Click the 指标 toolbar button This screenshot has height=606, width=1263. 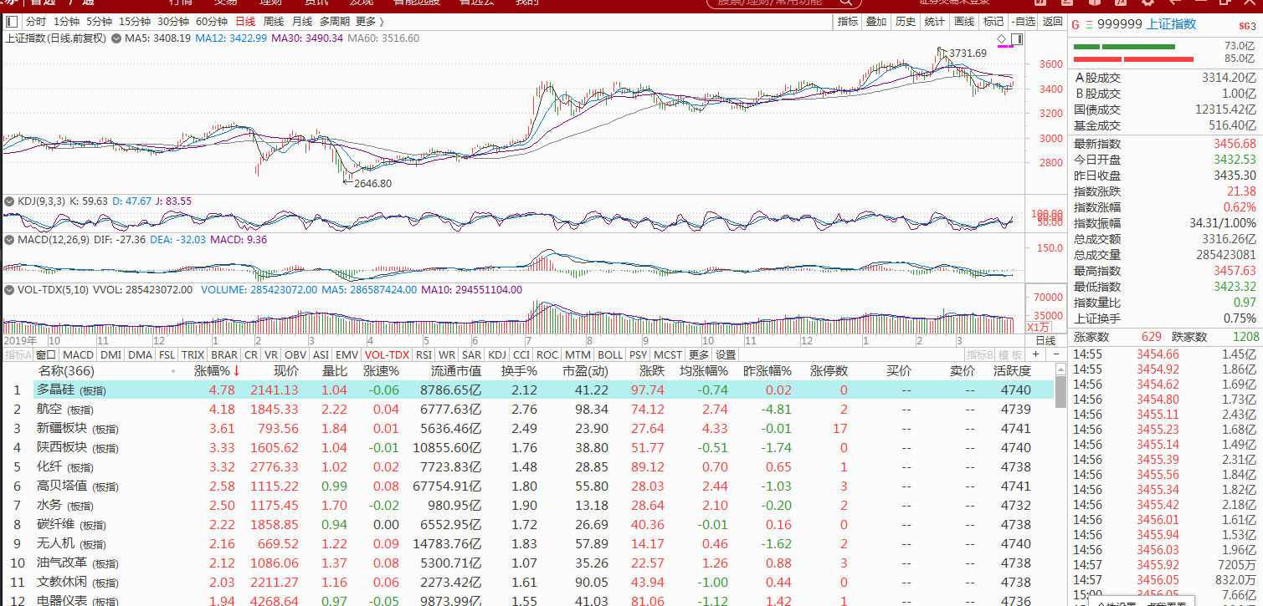click(x=848, y=22)
